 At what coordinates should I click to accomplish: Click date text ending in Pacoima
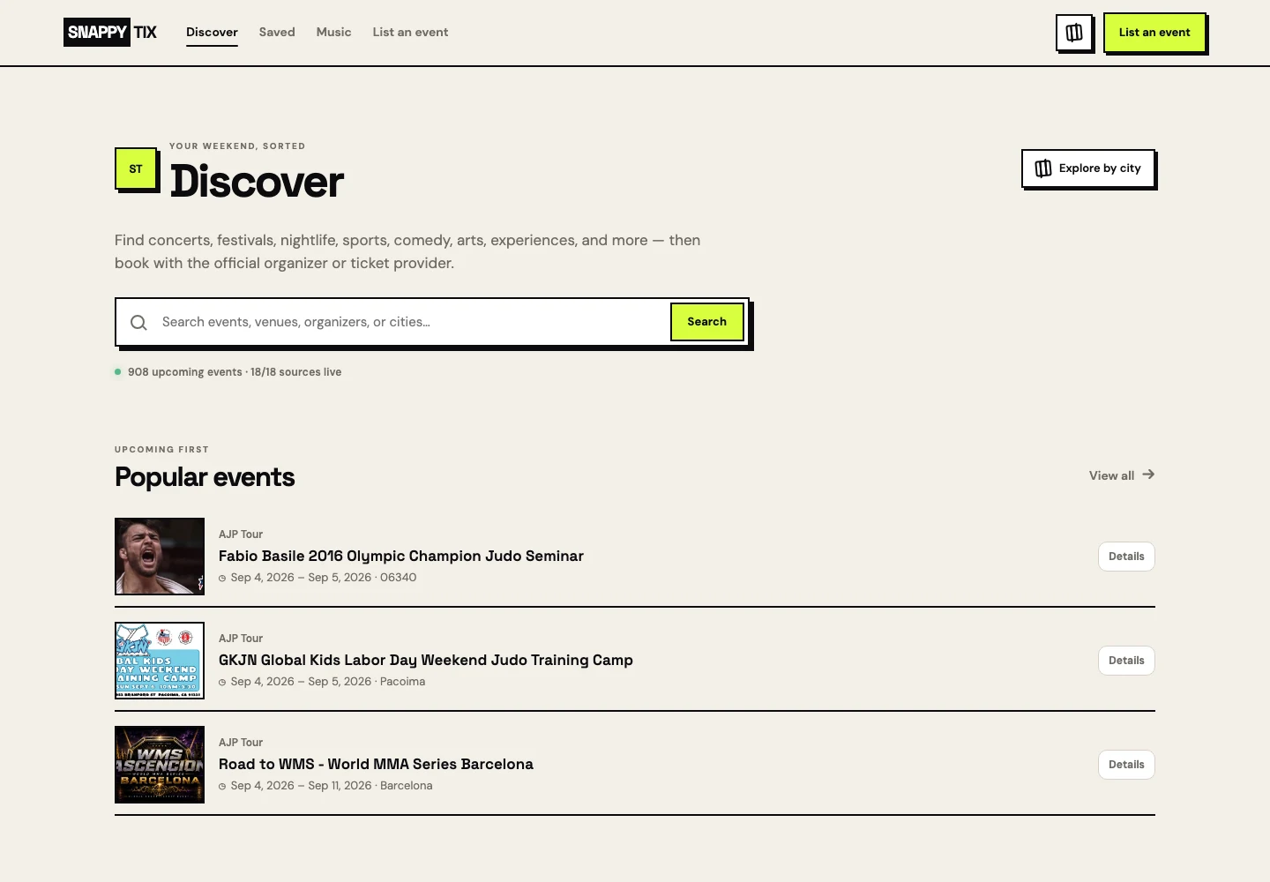click(x=328, y=682)
